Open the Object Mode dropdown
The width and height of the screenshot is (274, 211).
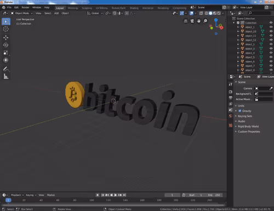(x=21, y=13)
